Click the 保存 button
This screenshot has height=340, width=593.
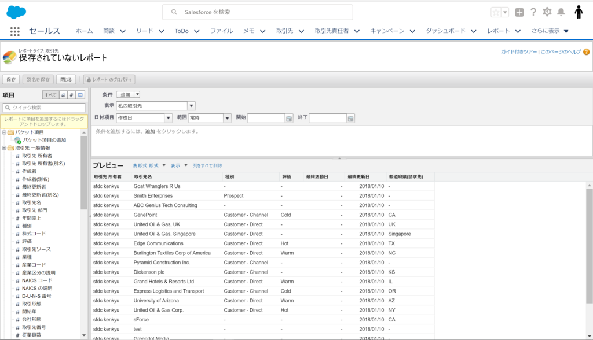[x=11, y=80]
